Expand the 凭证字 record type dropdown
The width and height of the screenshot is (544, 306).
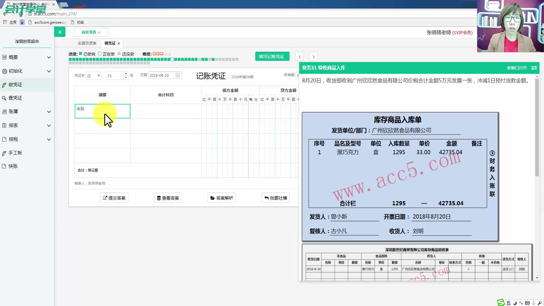93,75
